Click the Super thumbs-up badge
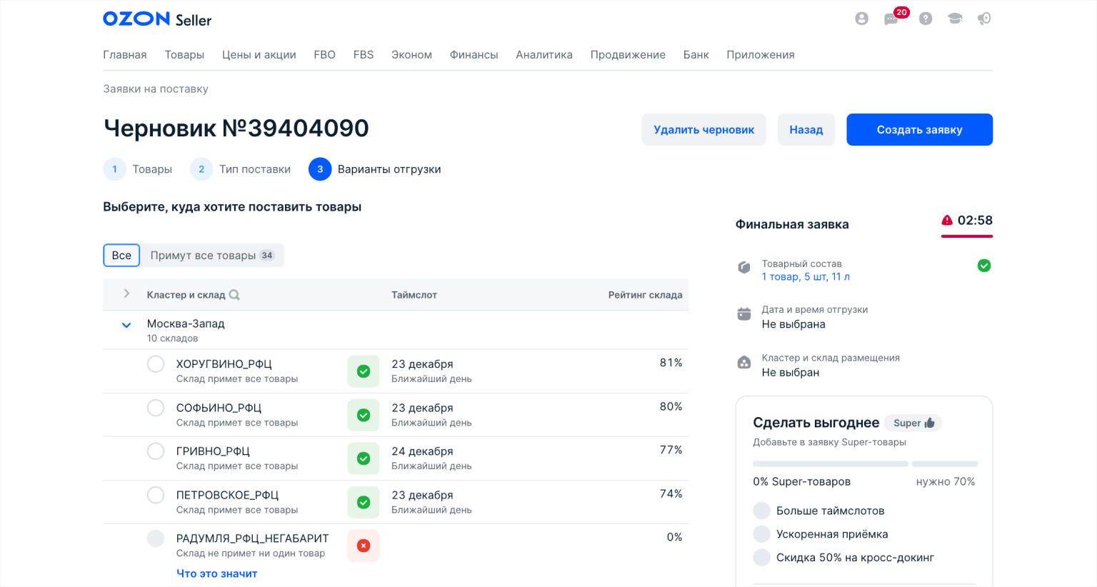 [913, 423]
